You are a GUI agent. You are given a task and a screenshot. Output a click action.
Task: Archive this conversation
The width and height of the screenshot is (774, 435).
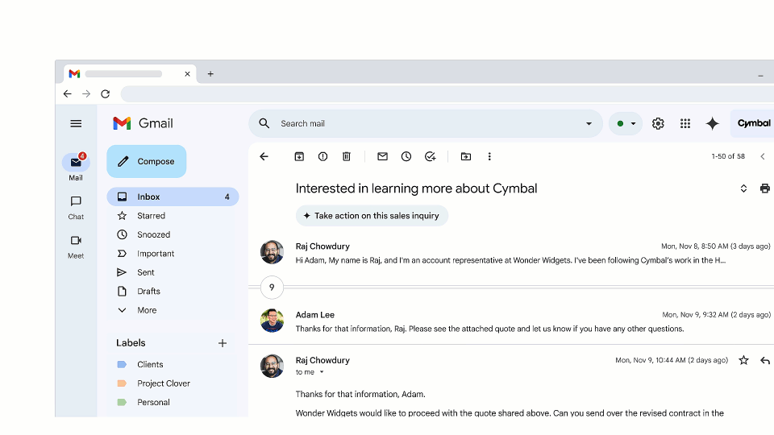299,157
